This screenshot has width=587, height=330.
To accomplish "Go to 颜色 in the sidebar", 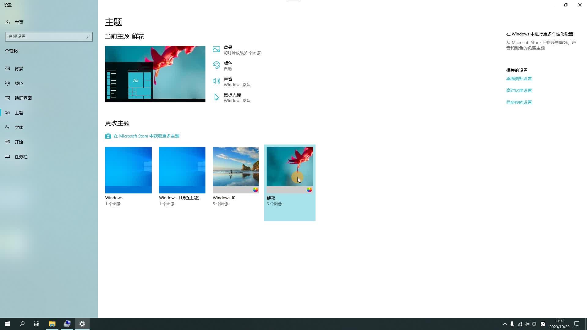I will click(49, 83).
